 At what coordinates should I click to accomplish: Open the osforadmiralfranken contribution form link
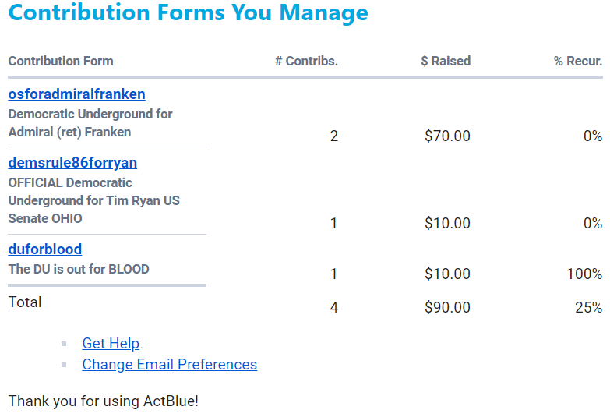(76, 94)
